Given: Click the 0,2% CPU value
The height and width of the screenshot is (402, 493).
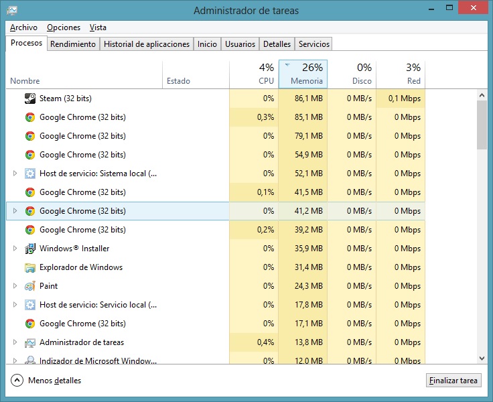Looking at the screenshot, I should 265,230.
